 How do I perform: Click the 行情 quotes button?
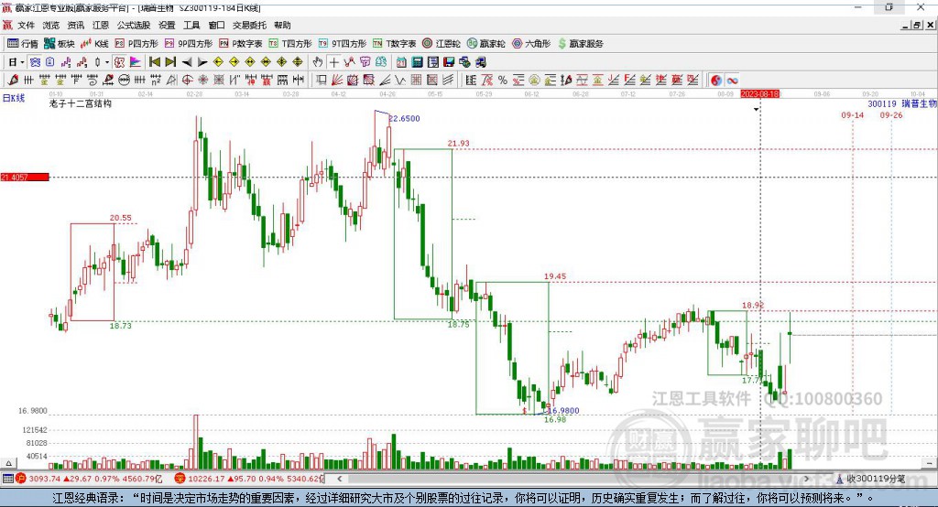23,44
